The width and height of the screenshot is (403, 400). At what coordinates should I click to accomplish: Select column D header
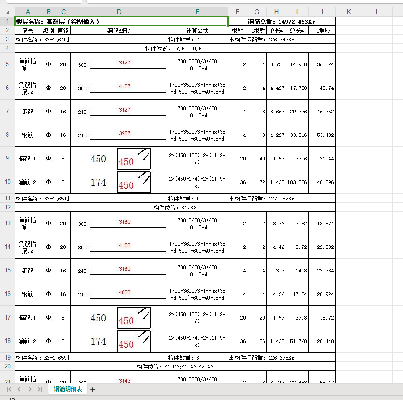(119, 12)
